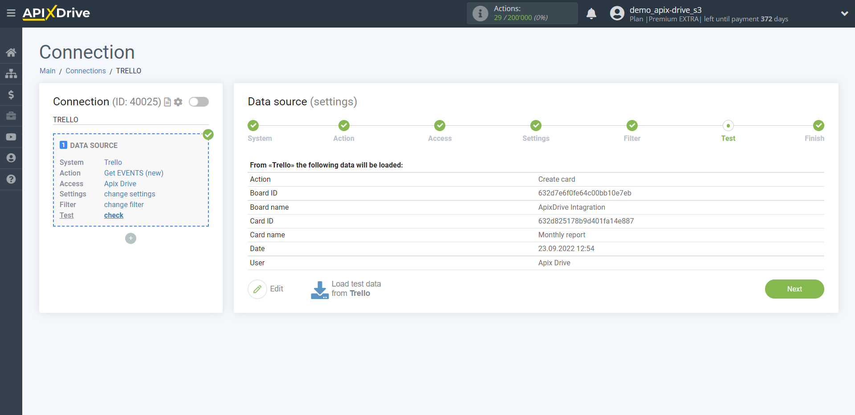Click the demo_apix-drive_s3 username
Image resolution: width=855 pixels, height=415 pixels.
click(x=665, y=10)
